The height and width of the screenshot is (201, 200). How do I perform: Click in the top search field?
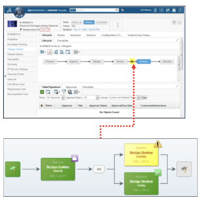pos(97,10)
